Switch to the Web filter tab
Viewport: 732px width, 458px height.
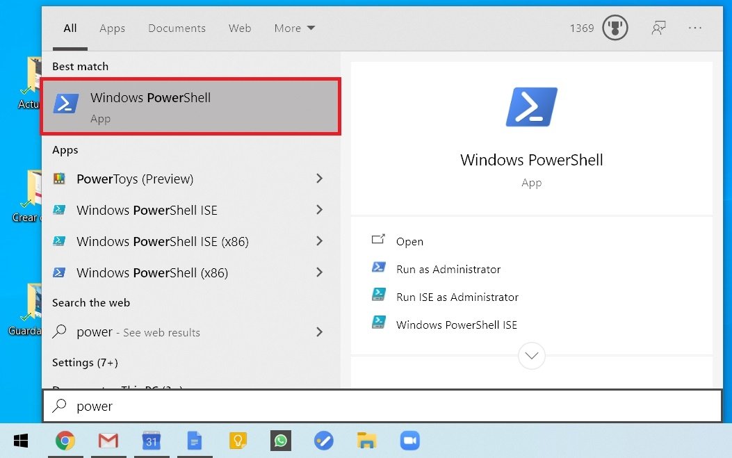point(240,28)
